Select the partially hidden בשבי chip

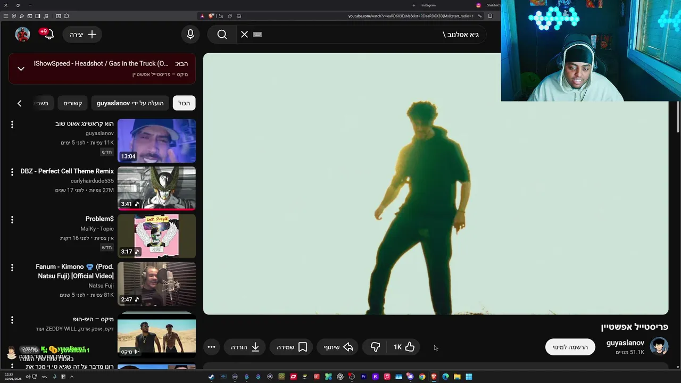42,103
